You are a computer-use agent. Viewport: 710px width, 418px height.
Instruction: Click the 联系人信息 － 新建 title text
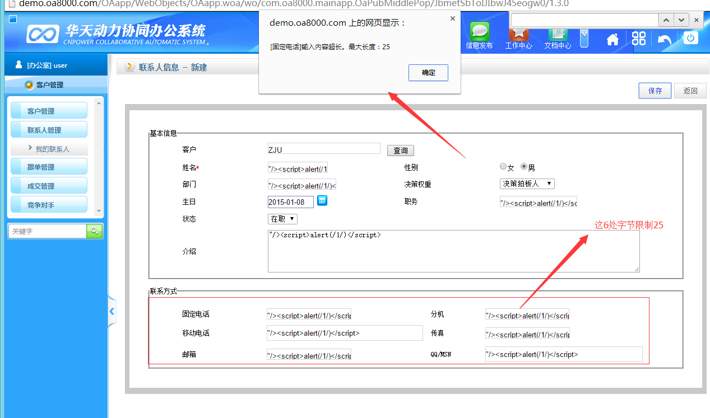point(173,67)
